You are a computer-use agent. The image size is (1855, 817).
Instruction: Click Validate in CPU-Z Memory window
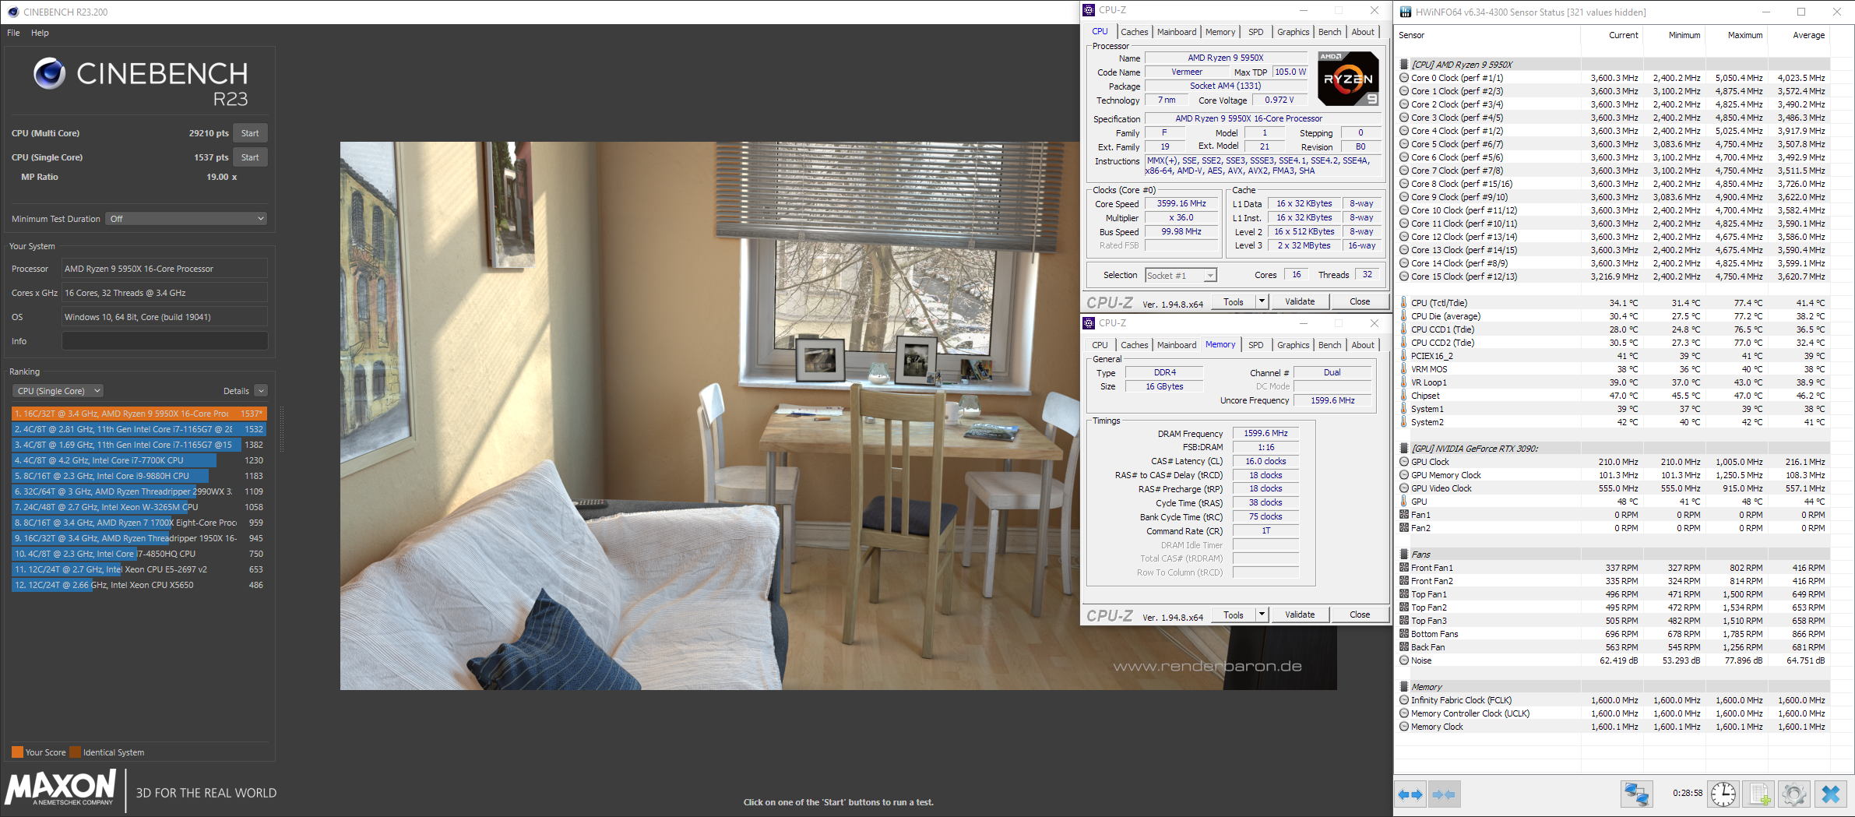pyautogui.click(x=1300, y=615)
